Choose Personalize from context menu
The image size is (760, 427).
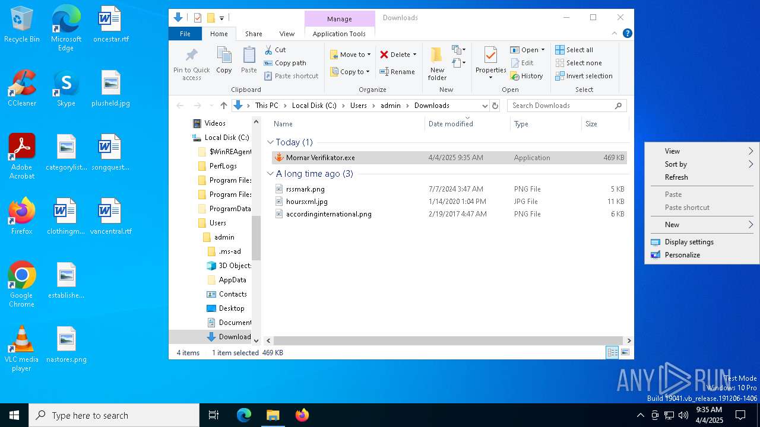pos(702,255)
